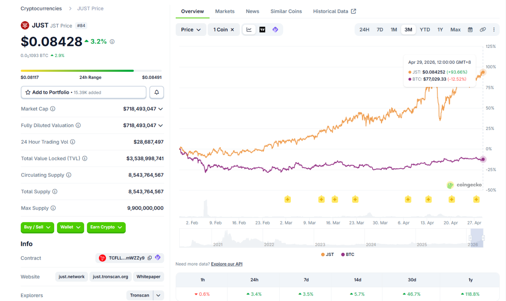506x301 pixels.
Task: Click the right handle of the range navigator
Action: tap(483, 238)
